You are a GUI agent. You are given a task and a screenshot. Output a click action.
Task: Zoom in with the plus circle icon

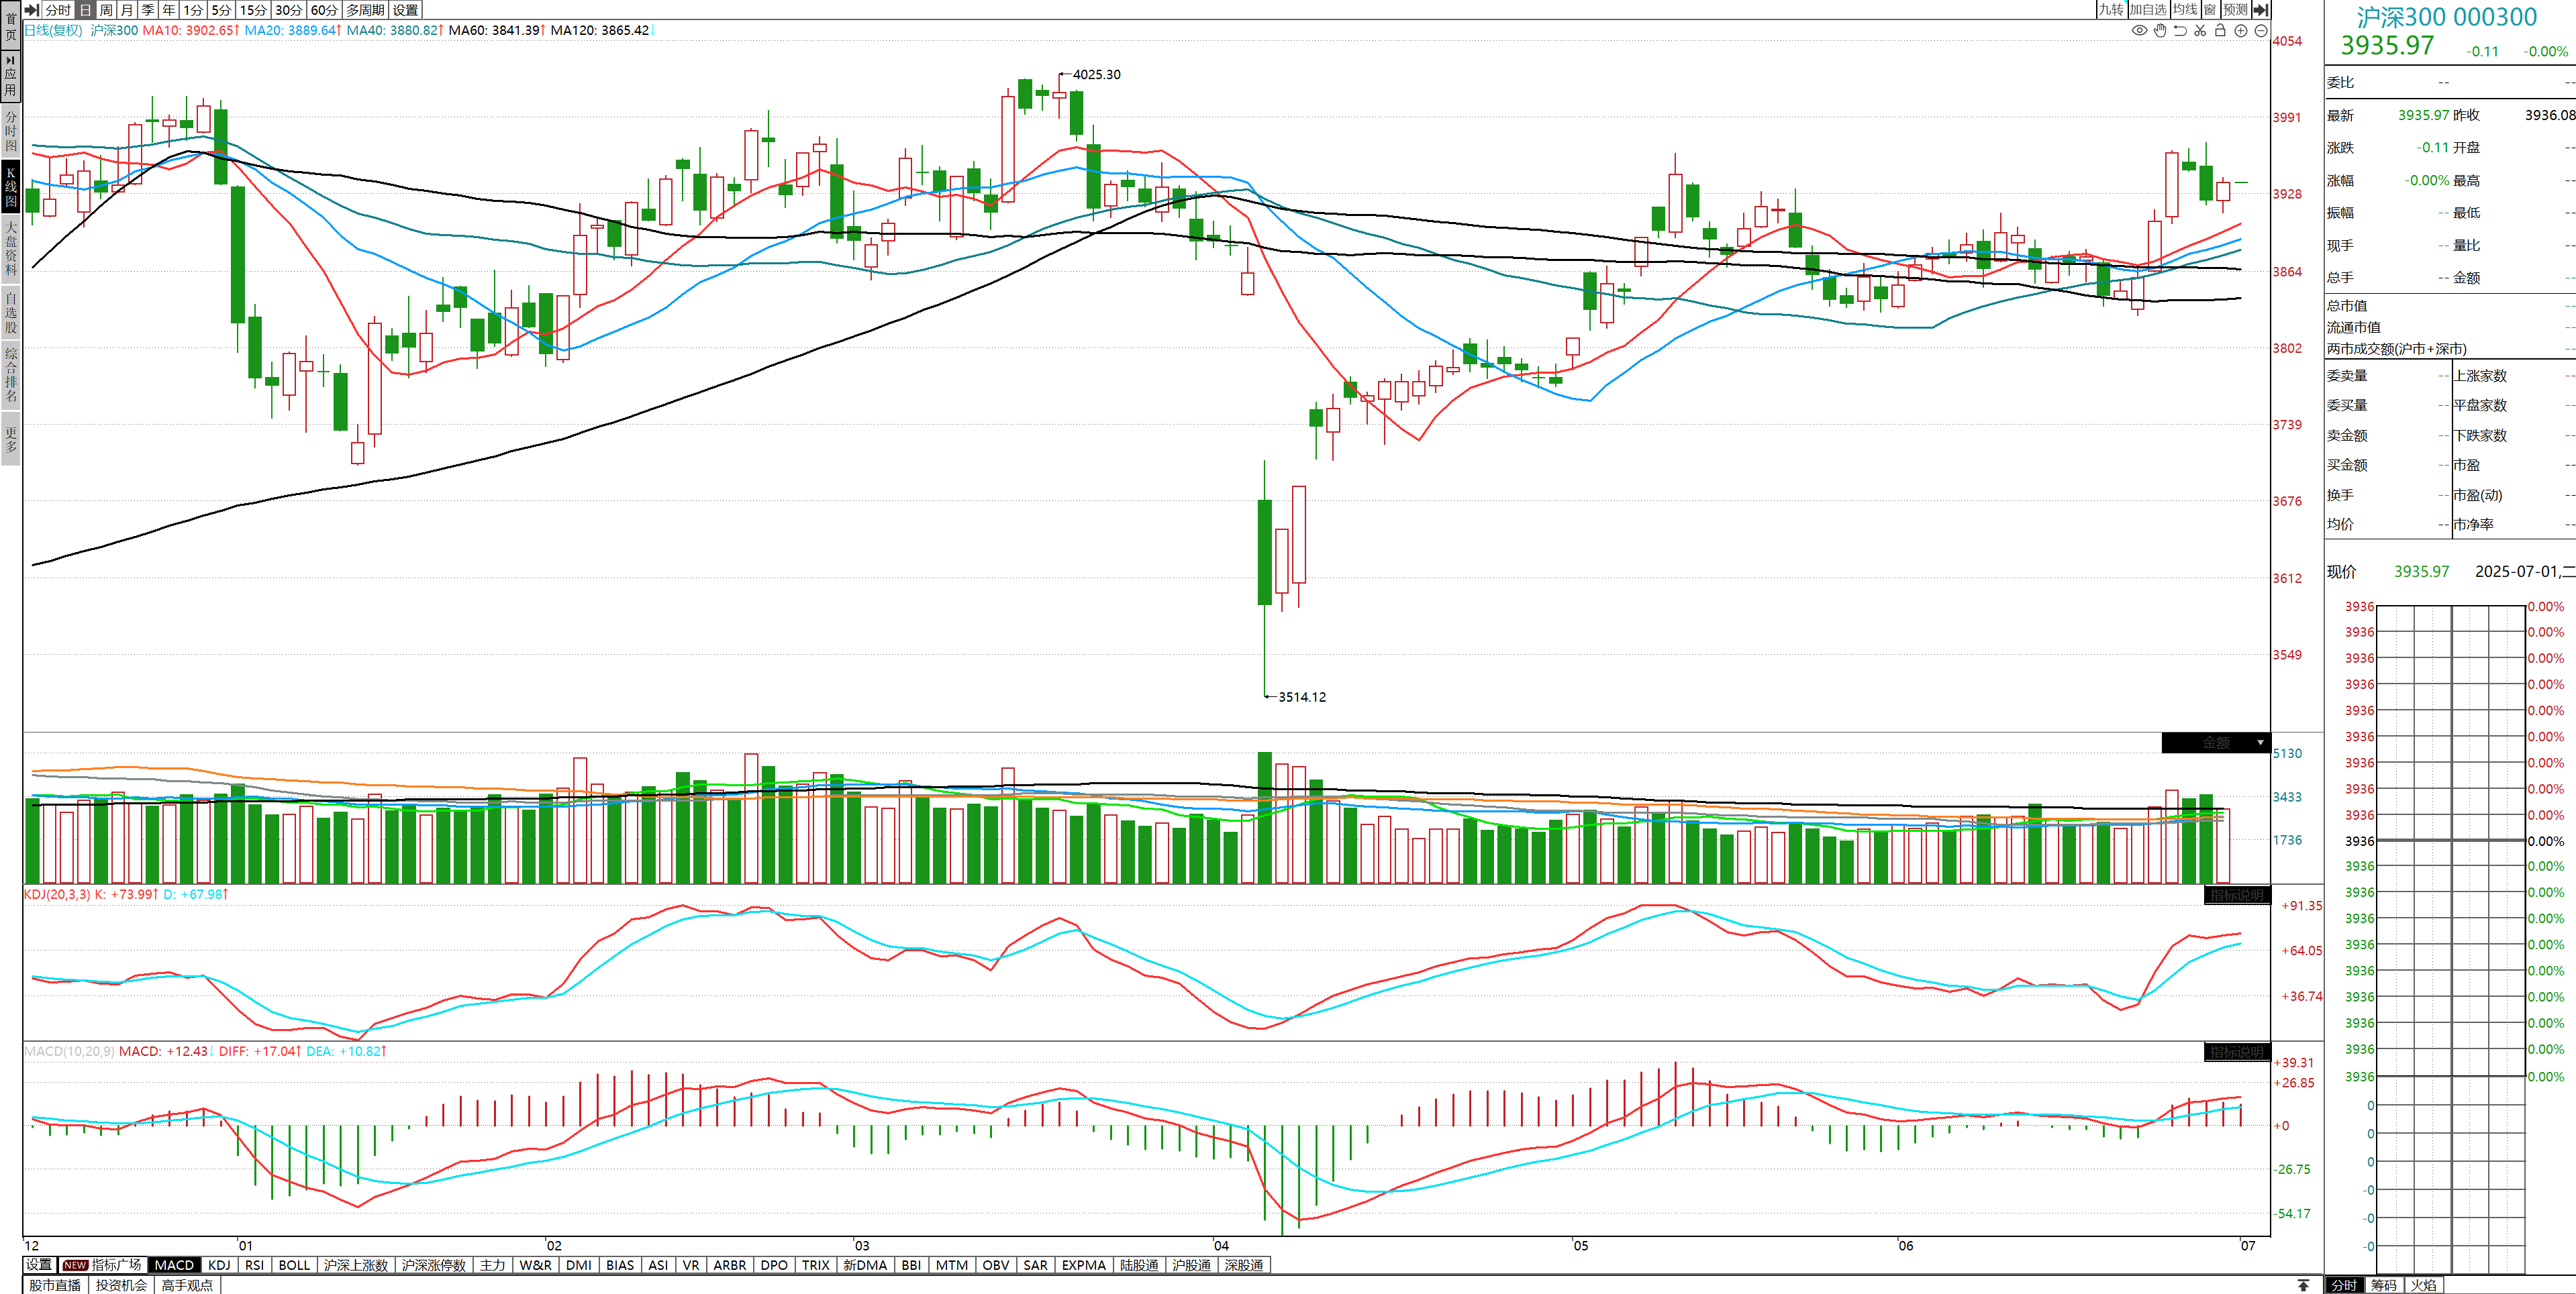tap(2241, 30)
